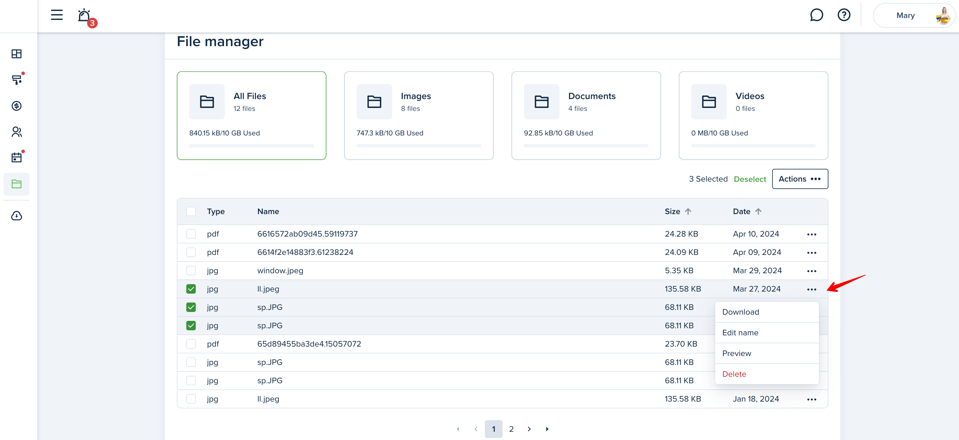The height and width of the screenshot is (440, 959).
Task: Click the All Files folder icon
Action: coord(207,101)
